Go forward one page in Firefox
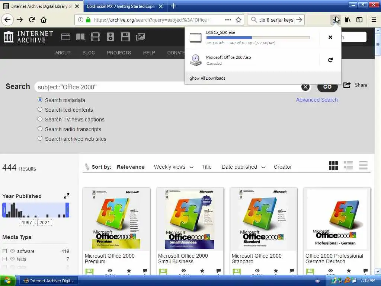 point(20,20)
